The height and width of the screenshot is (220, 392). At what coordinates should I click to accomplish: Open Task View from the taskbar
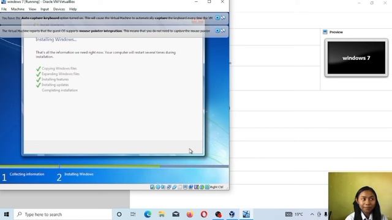133,215
